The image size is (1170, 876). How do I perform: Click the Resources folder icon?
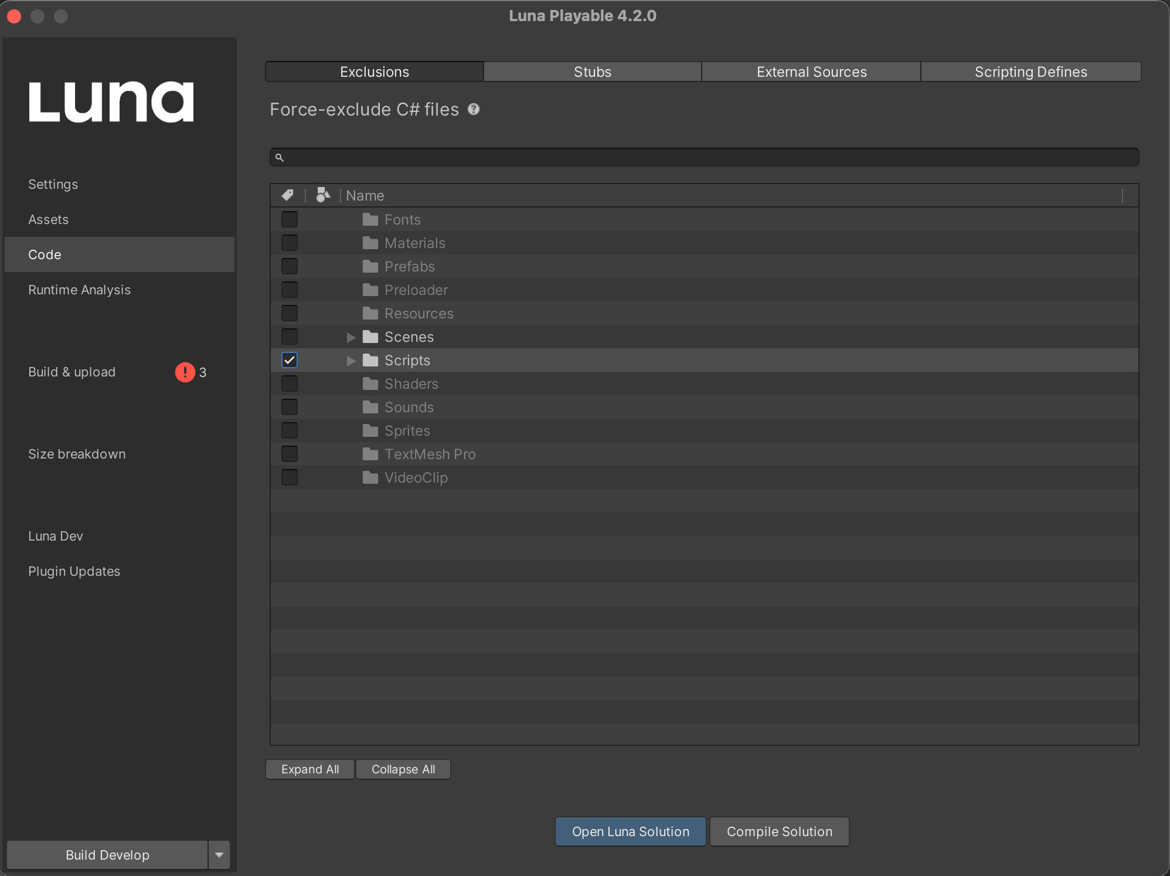370,314
